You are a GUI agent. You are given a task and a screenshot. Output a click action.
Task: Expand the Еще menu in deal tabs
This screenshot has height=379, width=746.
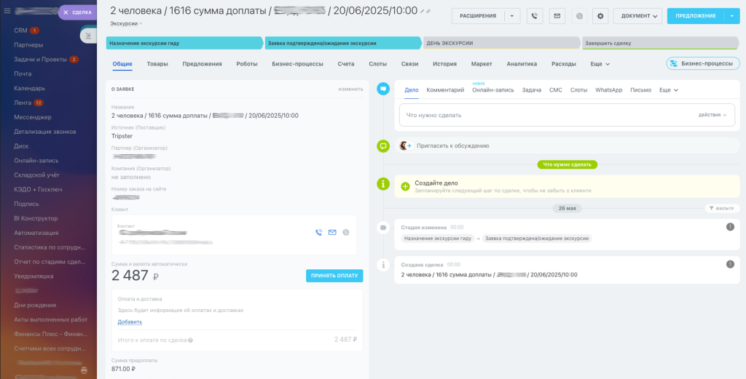[600, 64]
